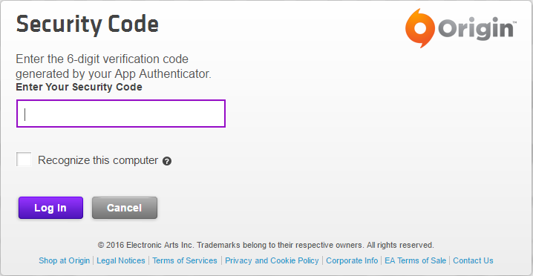Click the purple Log In button

pyautogui.click(x=50, y=208)
